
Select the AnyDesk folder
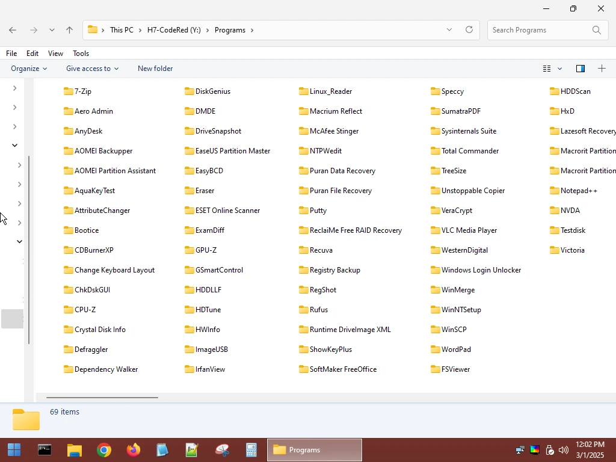83,131
